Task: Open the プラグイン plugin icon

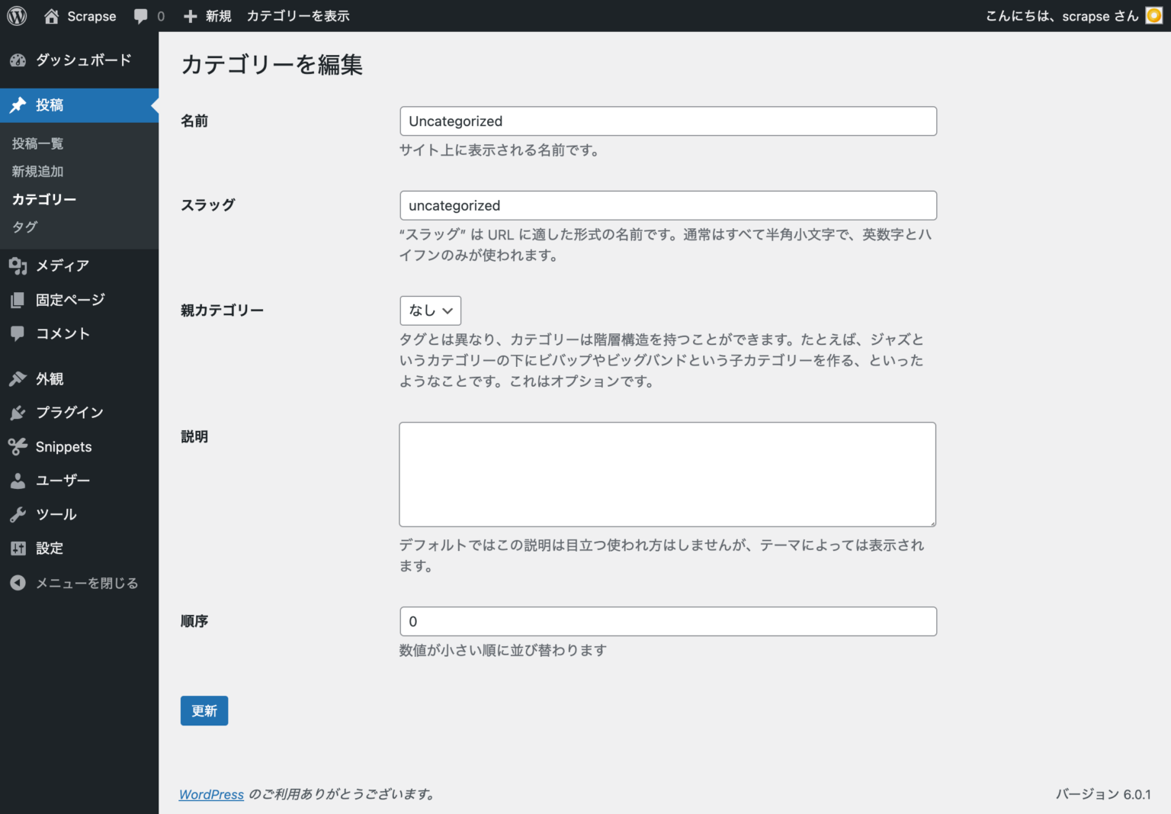Action: tap(18, 412)
